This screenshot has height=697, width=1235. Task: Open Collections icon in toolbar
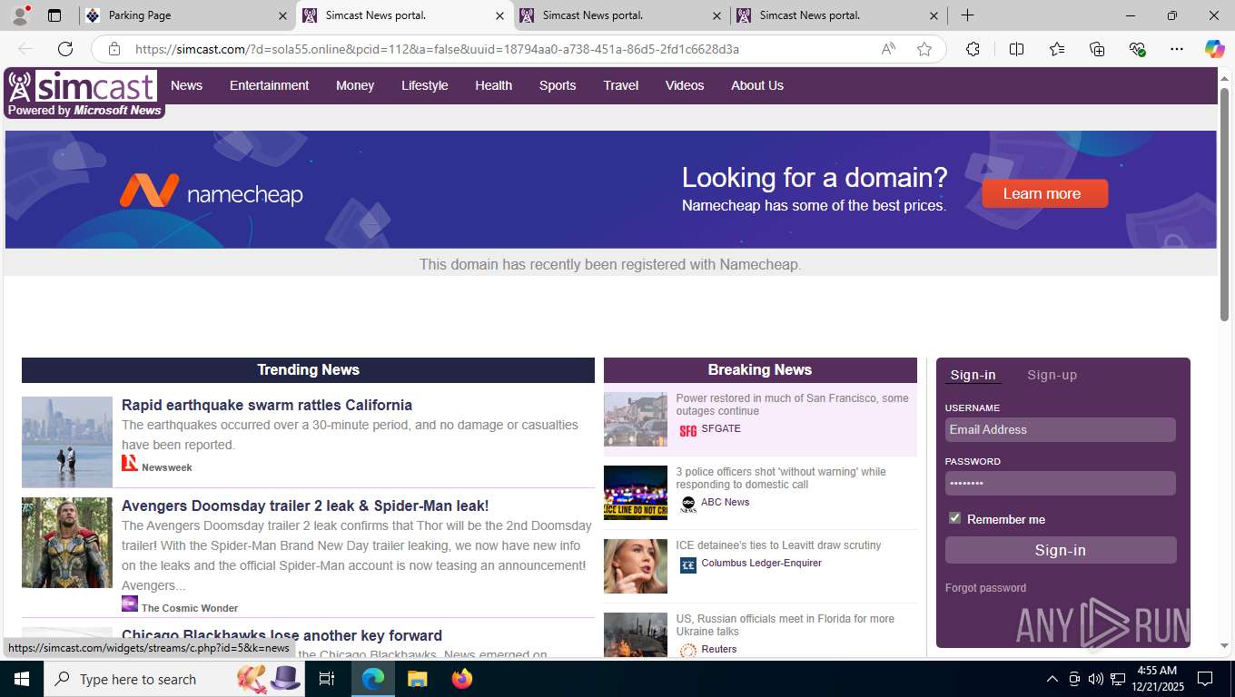coord(1097,49)
